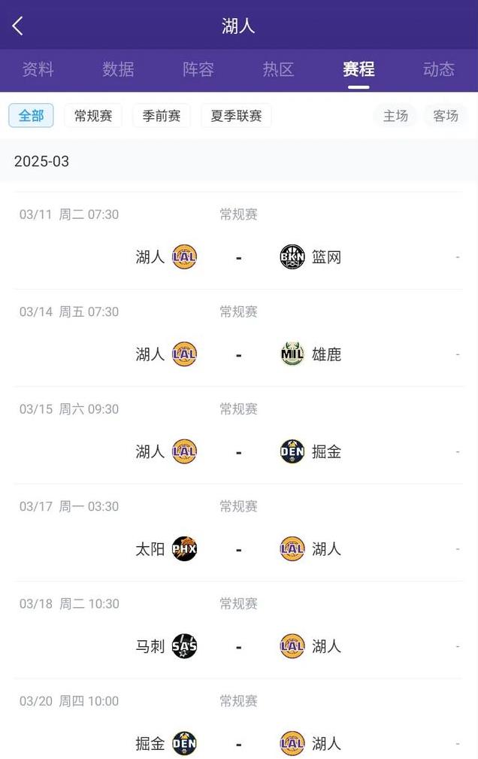478x759 pixels.
Task: Open the 03/14 Lakers vs 雄鹿 game
Action: pyautogui.click(x=238, y=339)
